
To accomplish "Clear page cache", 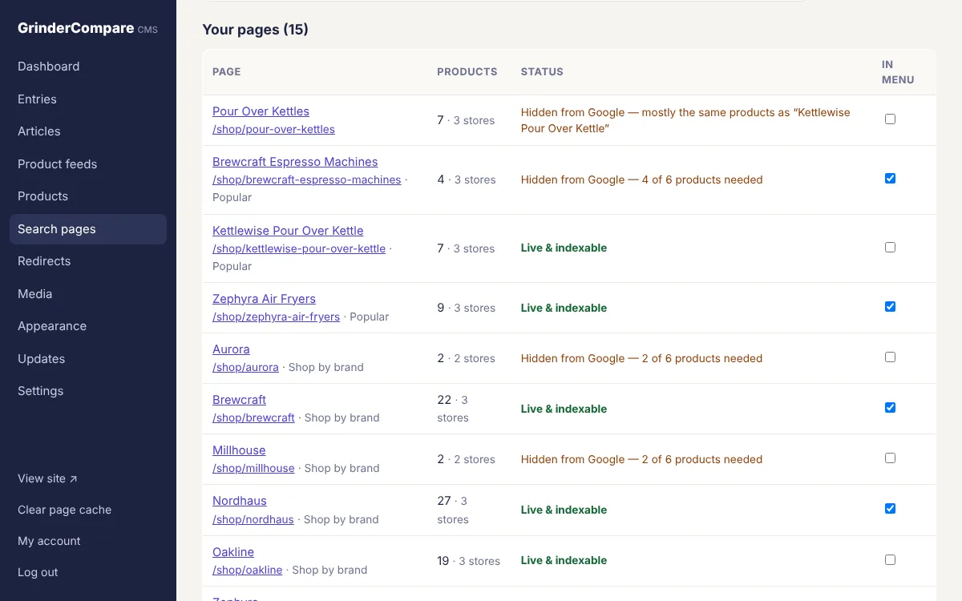I will point(64,510).
